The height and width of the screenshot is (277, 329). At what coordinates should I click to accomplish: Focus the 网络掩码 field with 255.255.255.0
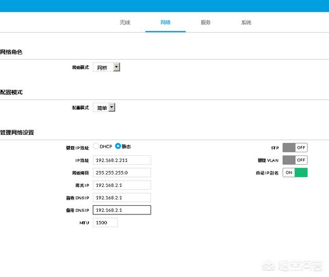pos(122,172)
